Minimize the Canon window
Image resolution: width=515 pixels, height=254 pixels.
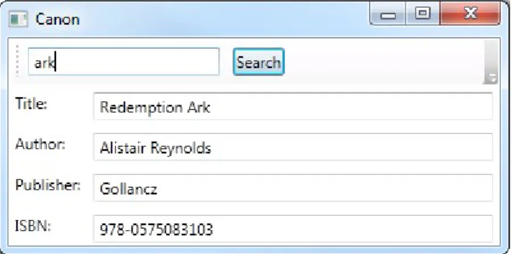pos(388,15)
